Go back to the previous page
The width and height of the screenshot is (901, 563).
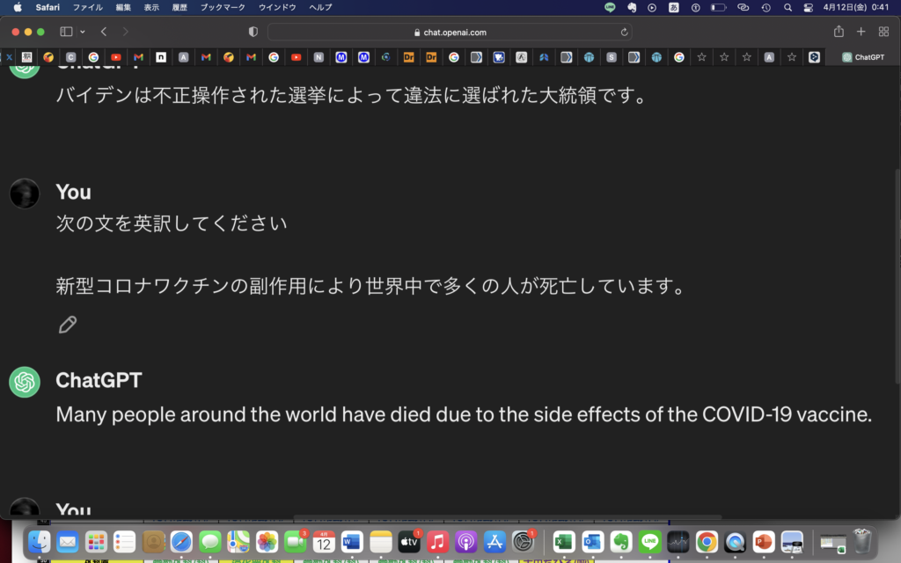click(104, 32)
